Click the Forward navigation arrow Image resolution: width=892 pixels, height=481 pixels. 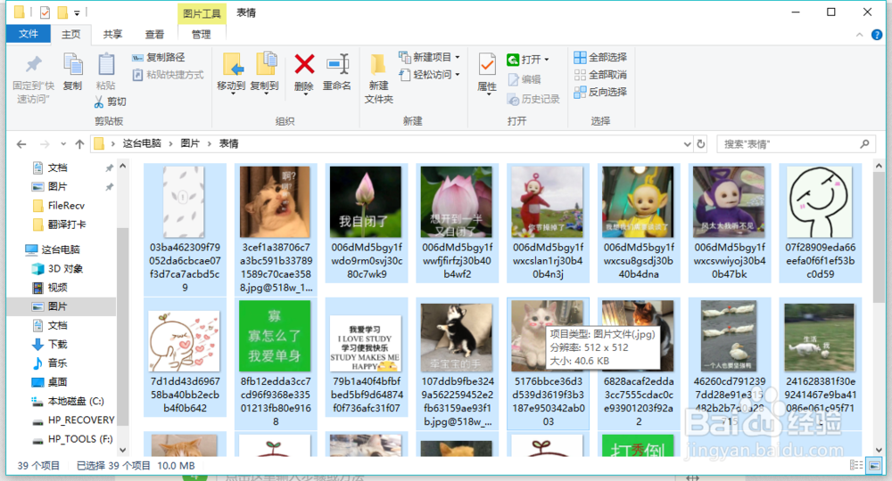(45, 144)
